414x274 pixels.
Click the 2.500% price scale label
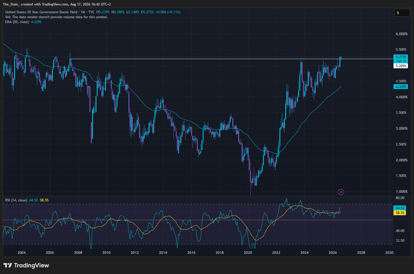coord(402,144)
